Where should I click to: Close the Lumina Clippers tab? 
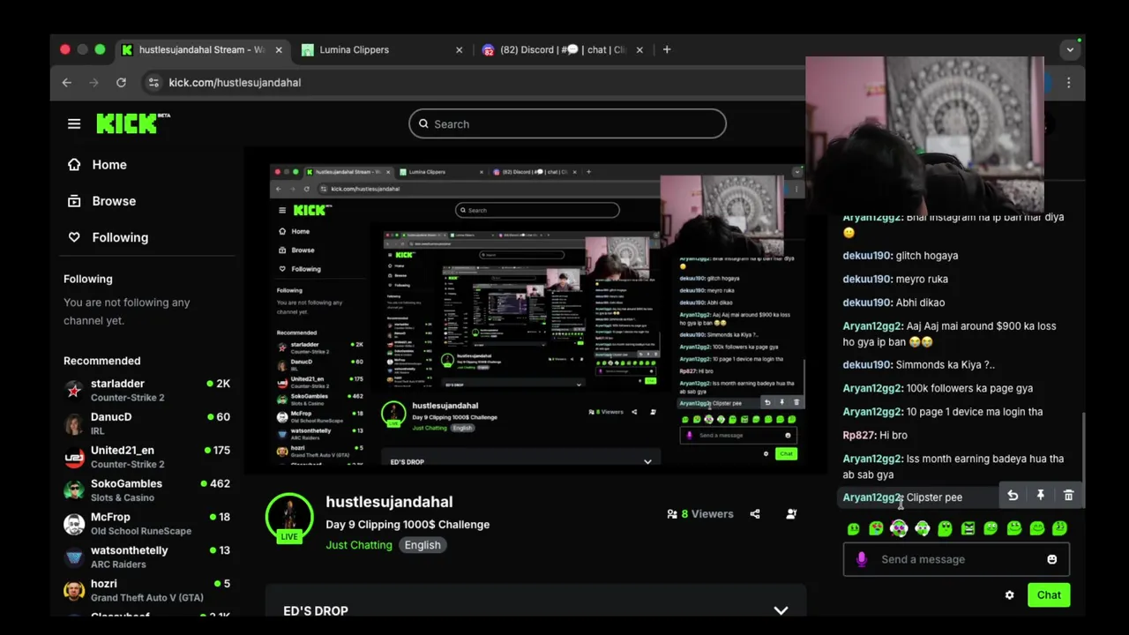459,49
